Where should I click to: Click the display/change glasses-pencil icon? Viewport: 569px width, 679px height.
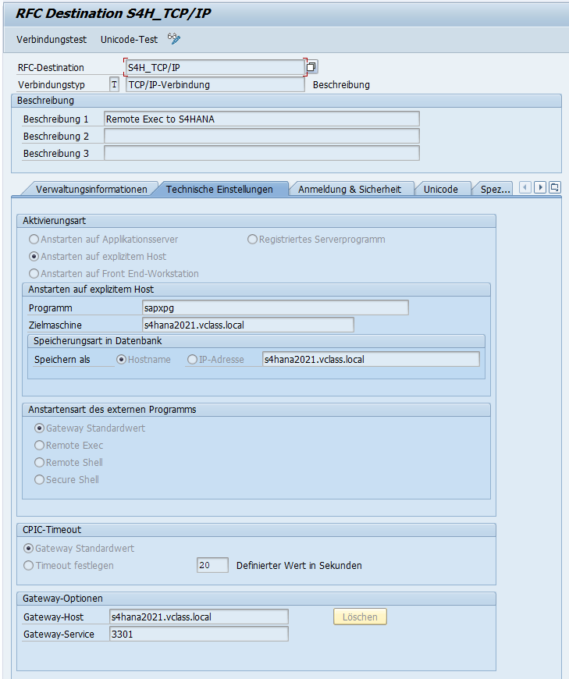click(174, 39)
